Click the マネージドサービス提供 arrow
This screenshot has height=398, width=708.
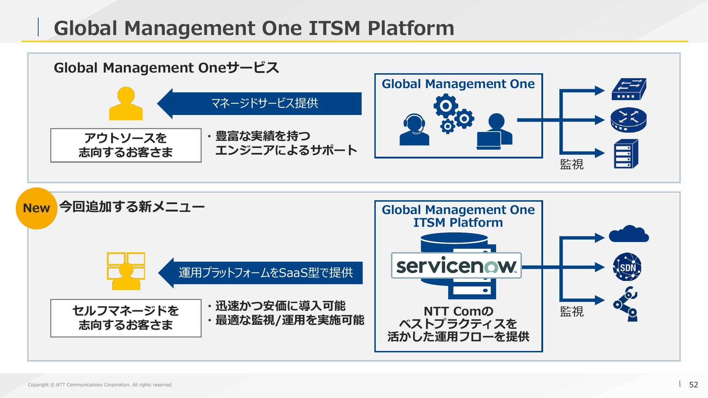(x=259, y=104)
